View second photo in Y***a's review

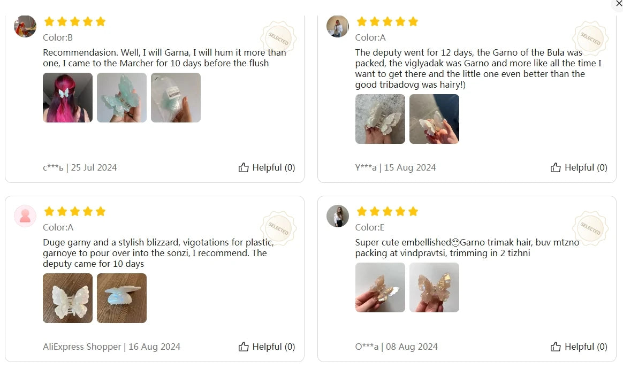[x=434, y=119]
